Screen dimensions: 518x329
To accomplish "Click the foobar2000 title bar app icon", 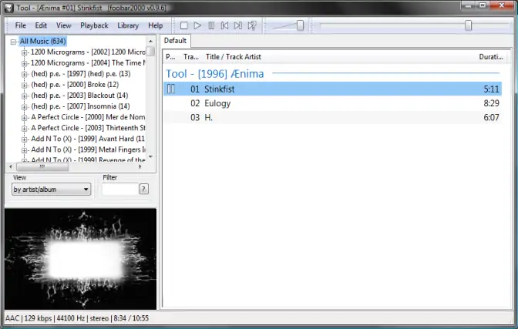I will click(9, 8).
